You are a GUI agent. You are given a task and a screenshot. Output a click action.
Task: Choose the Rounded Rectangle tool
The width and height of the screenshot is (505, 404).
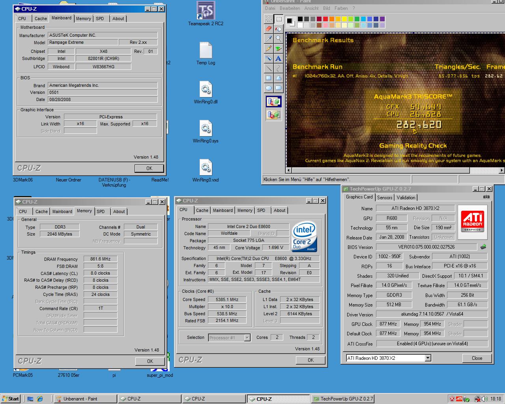279,88
